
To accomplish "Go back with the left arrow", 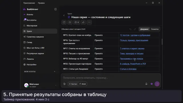I will tap(64, 15).
